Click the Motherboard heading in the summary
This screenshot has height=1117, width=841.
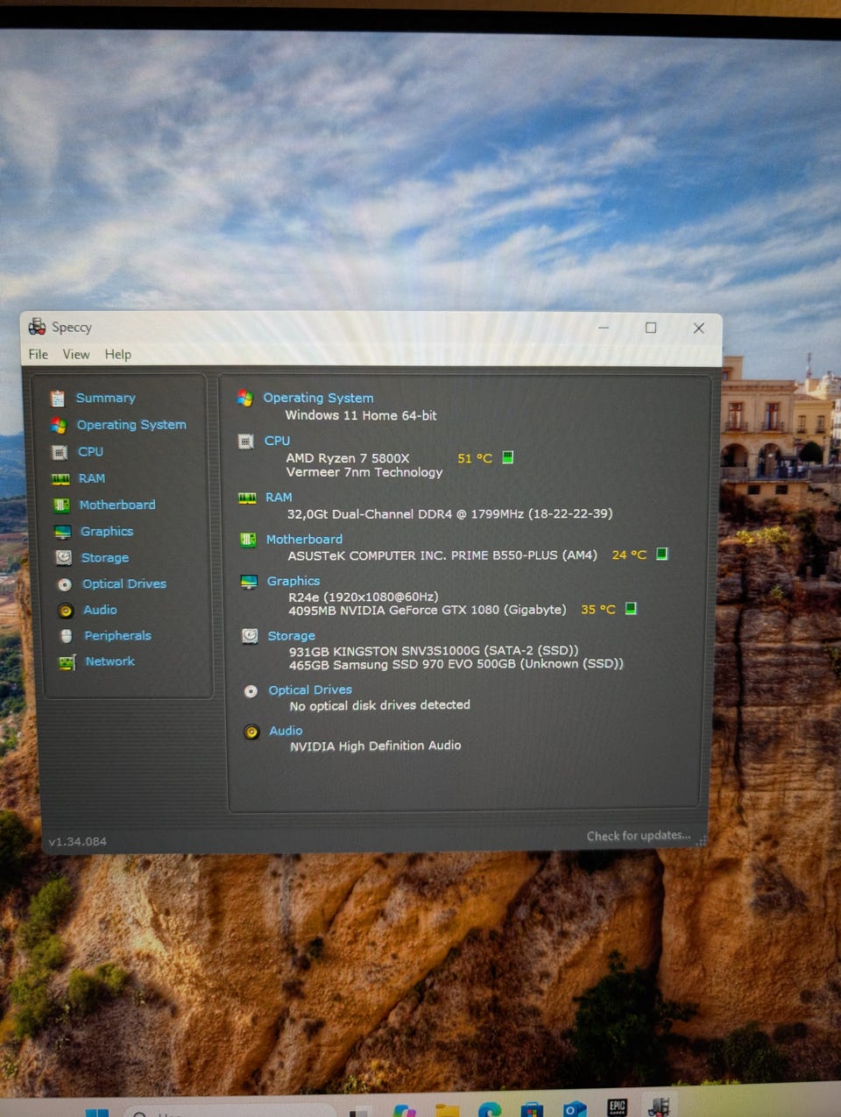(304, 539)
